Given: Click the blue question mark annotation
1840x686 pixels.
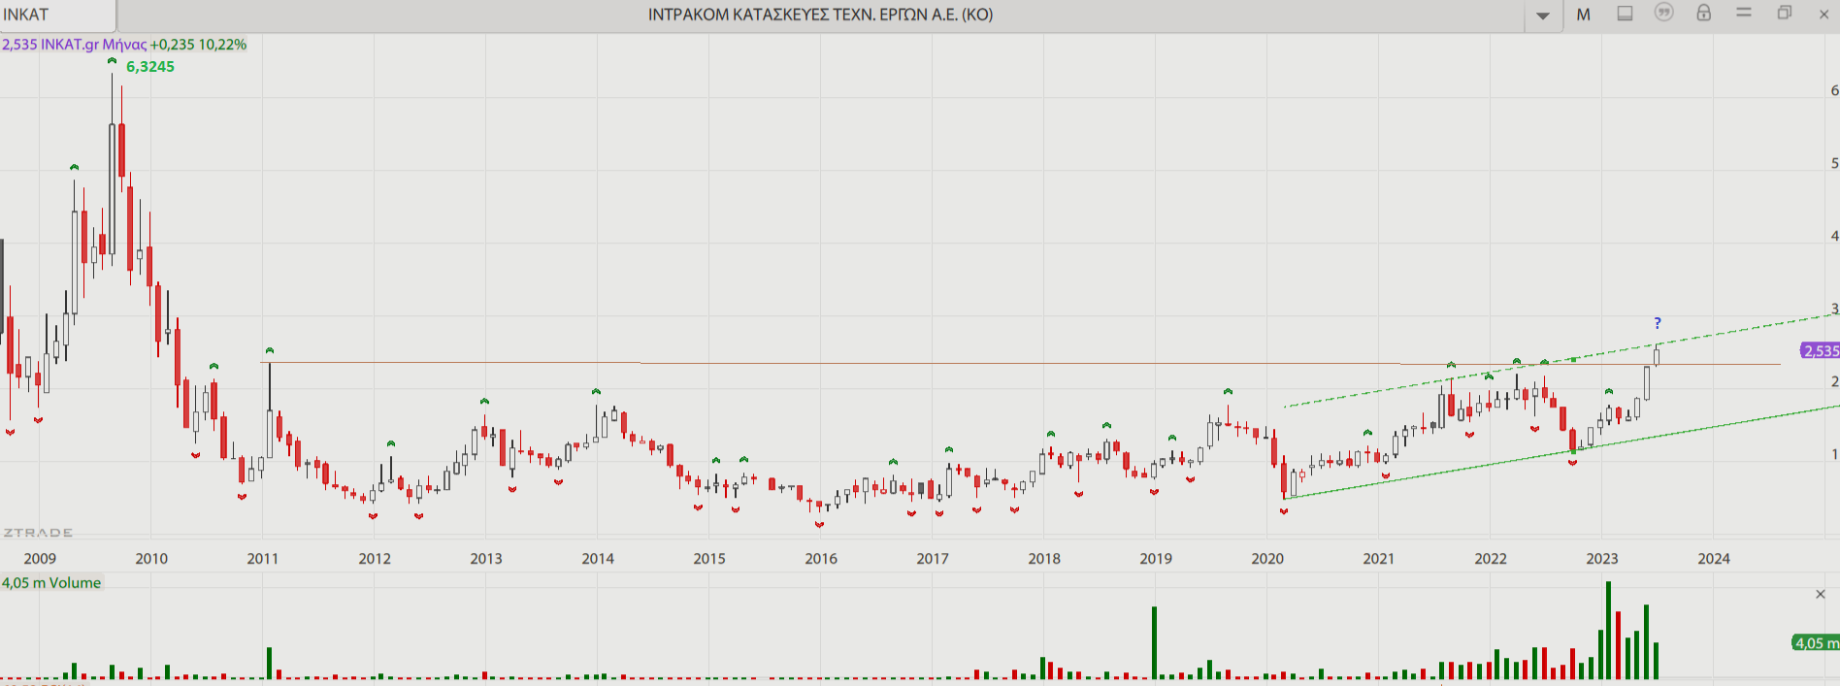Looking at the screenshot, I should (1658, 323).
